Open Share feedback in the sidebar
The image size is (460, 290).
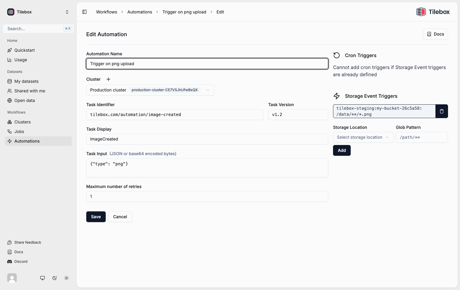28,242
